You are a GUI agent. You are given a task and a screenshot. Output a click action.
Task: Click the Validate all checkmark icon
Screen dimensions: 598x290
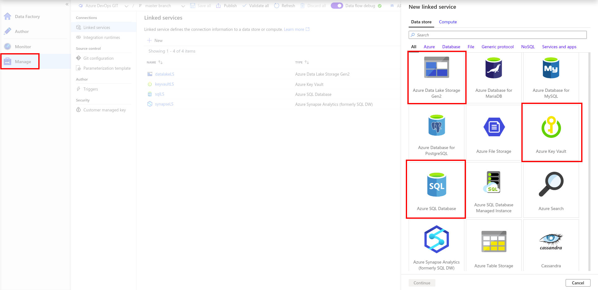(244, 6)
